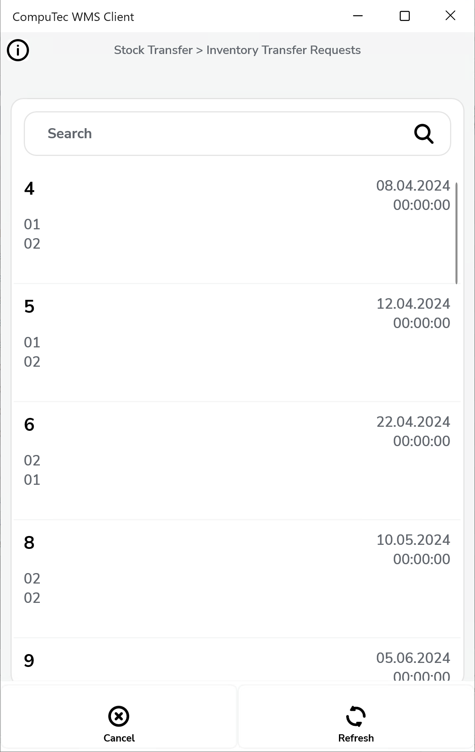Select the request dated 08.04.2024

(x=413, y=186)
